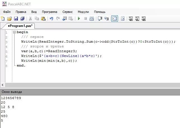The width and height of the screenshot is (180, 128).
Task: Click the 'end.' keyword
Action: click(x=21, y=65)
